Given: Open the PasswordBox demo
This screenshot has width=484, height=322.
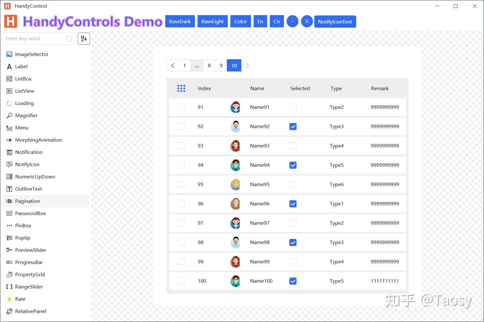Looking at the screenshot, I should click(30, 213).
